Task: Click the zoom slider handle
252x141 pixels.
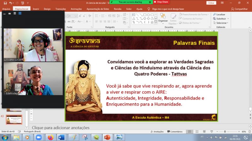Action: (x=225, y=132)
